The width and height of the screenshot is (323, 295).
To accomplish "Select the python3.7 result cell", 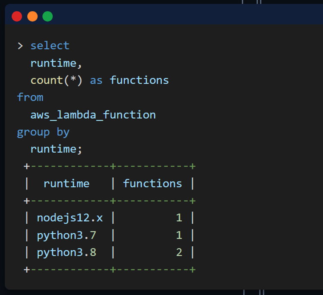I will point(66,235).
